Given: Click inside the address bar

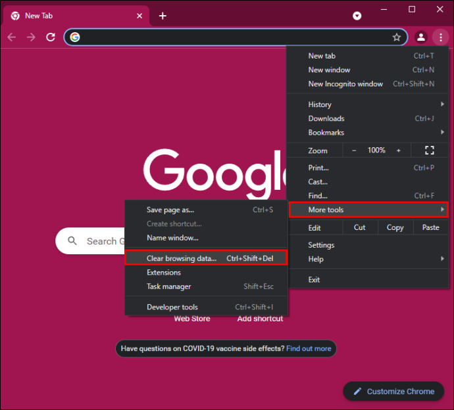Looking at the screenshot, I should 236,37.
